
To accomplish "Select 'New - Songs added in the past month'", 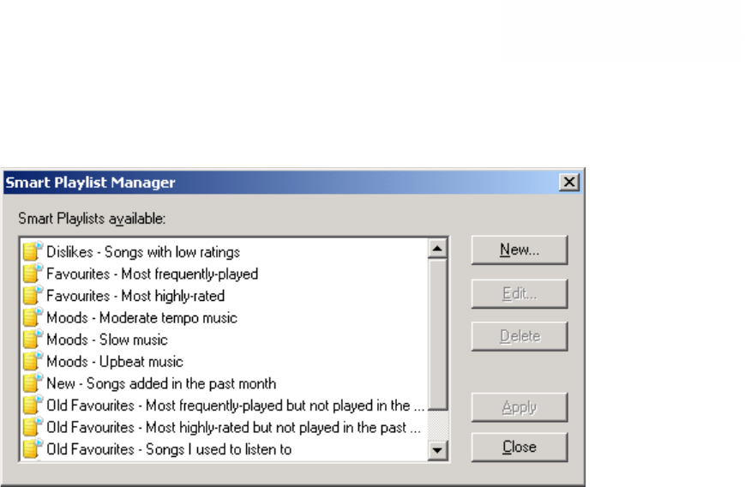I will coord(161,383).
